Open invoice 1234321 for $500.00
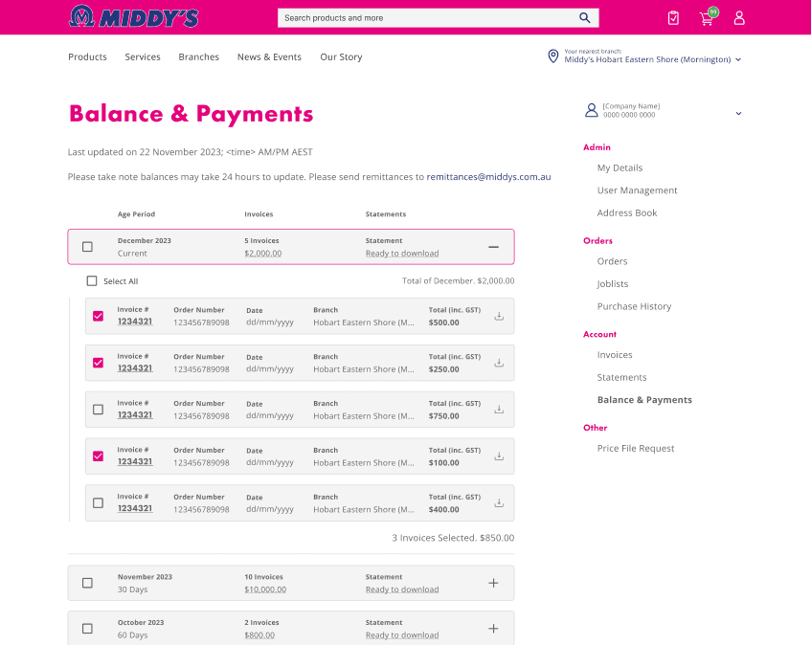Viewport: 811px width, 645px height. pos(135,322)
